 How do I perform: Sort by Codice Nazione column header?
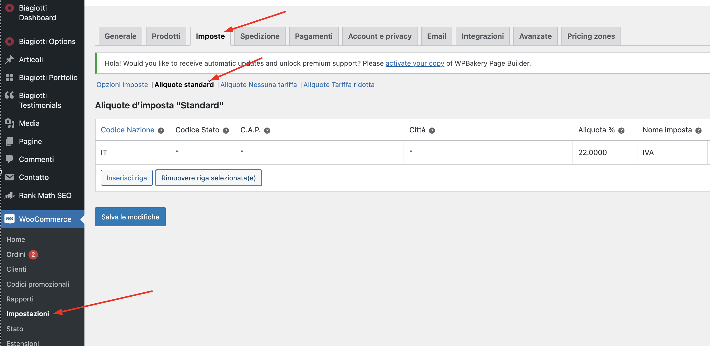127,130
